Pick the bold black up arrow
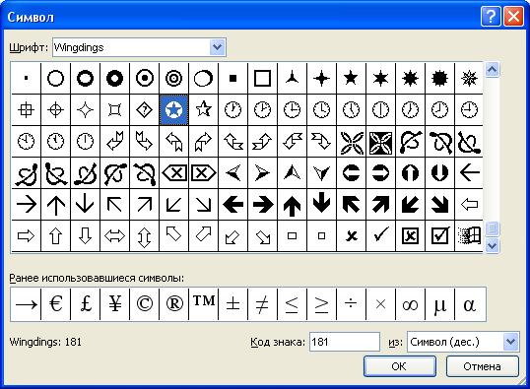The image size is (530, 389). [x=292, y=205]
